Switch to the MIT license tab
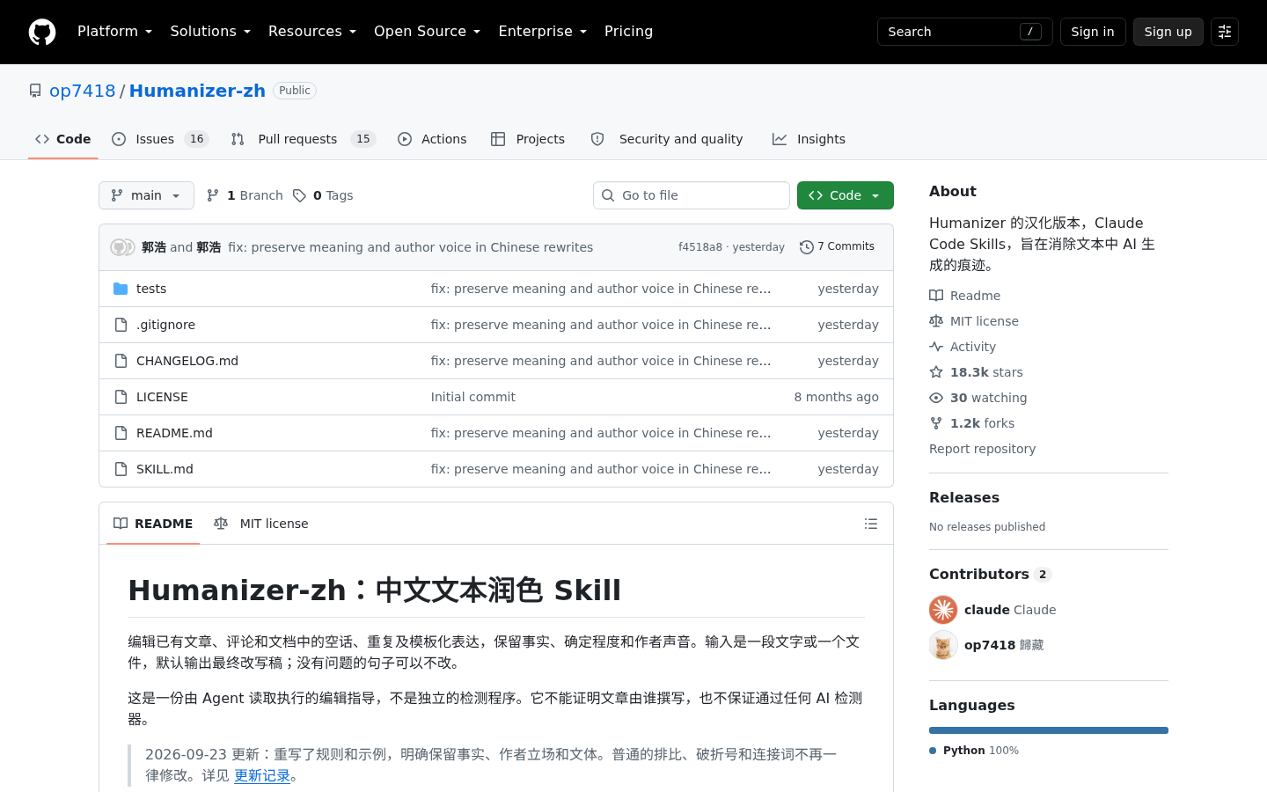 coord(261,524)
